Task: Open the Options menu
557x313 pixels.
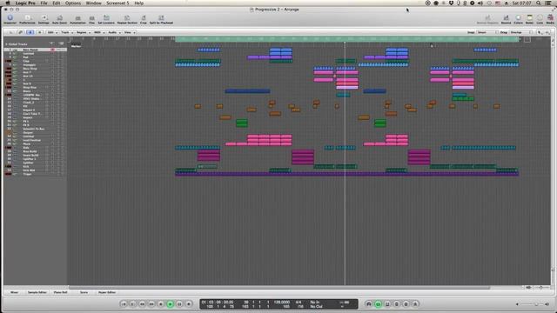Action: click(x=73, y=3)
